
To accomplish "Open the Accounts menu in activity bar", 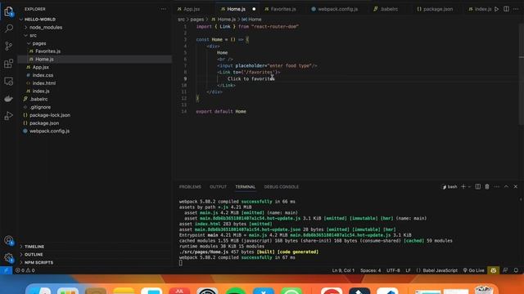I will coord(9,240).
